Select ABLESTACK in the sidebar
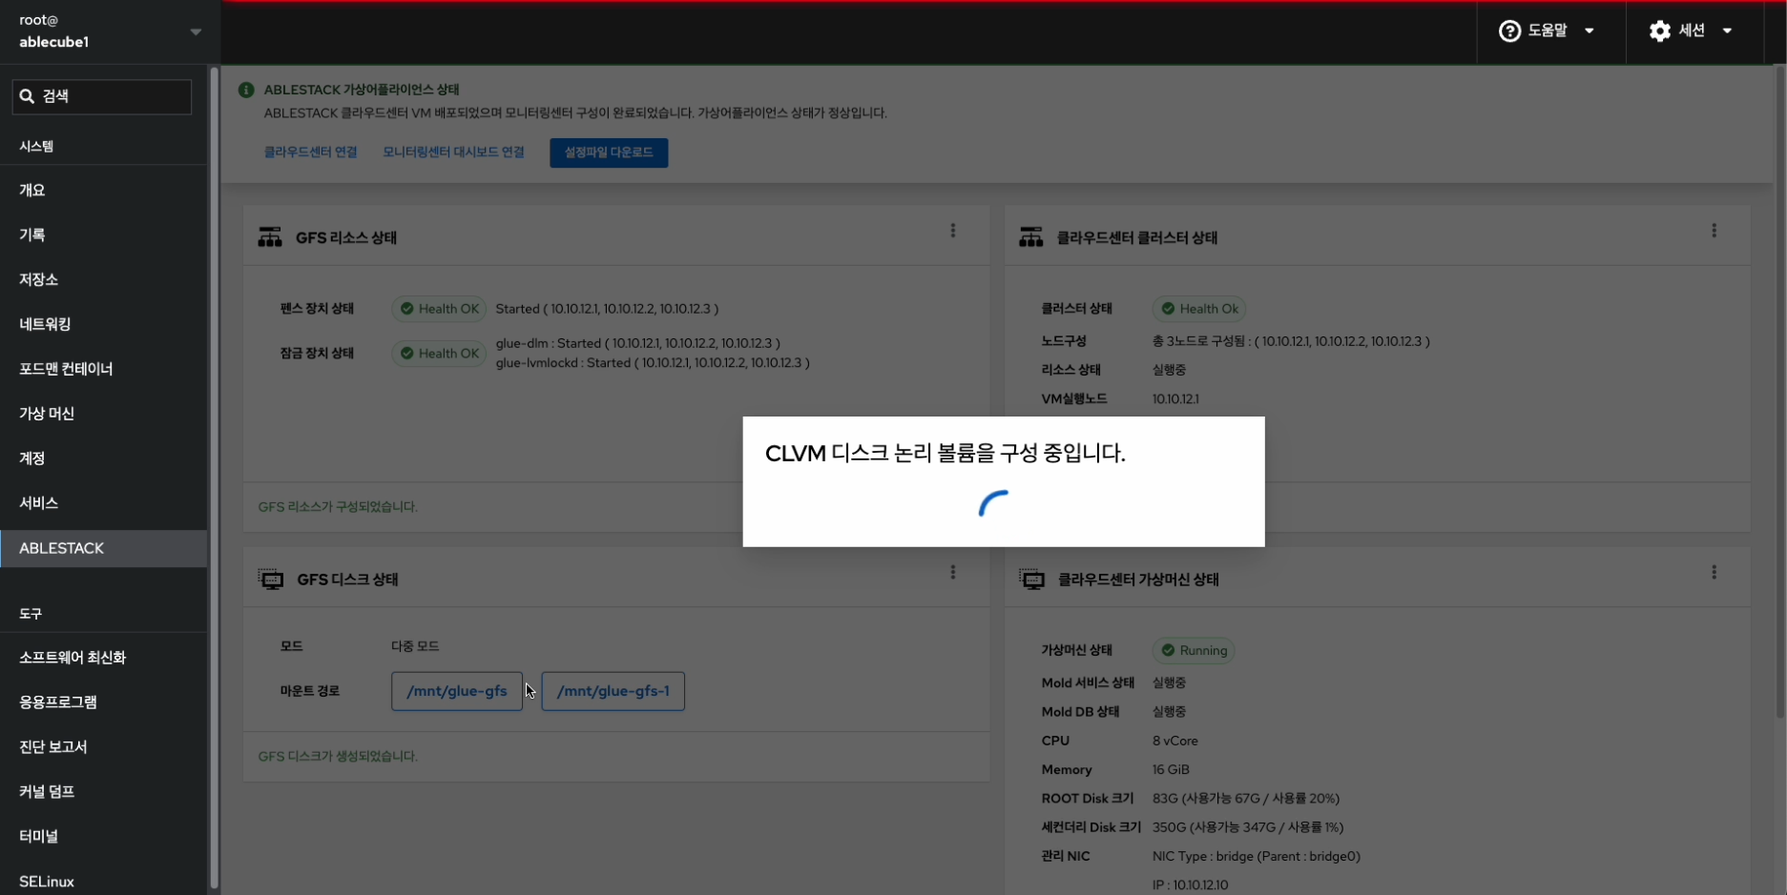The image size is (1787, 895). click(x=103, y=548)
